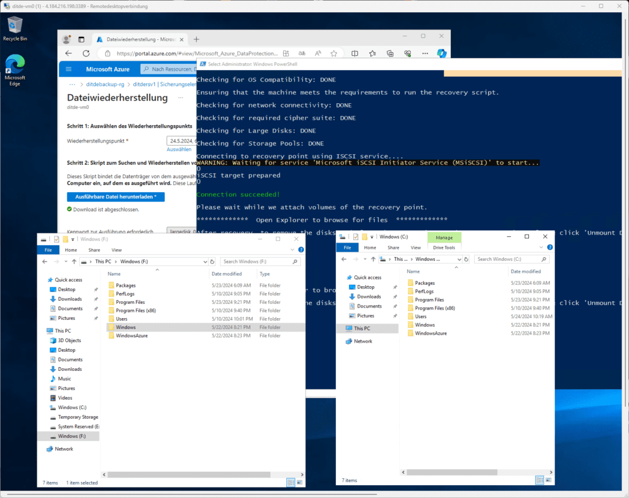
Task: Click the translate icon in Edge address bar
Action: click(x=302, y=53)
